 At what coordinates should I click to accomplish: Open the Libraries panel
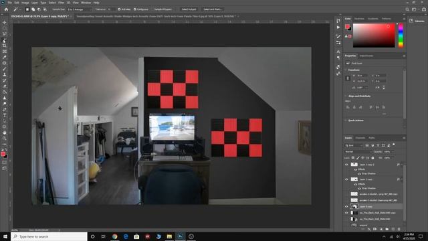pyautogui.click(x=417, y=21)
